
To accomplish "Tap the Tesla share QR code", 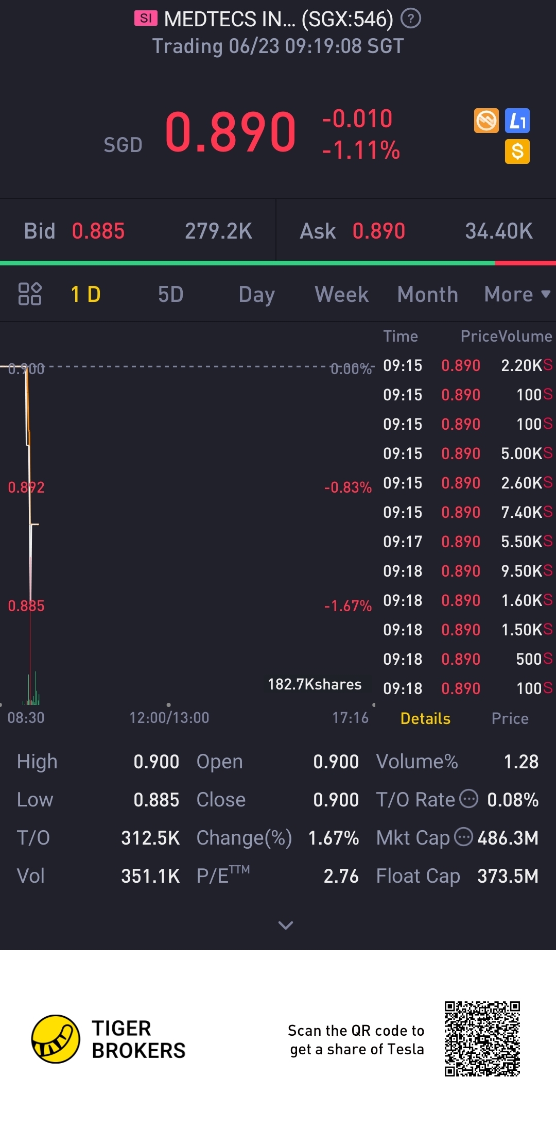I will point(482,1039).
